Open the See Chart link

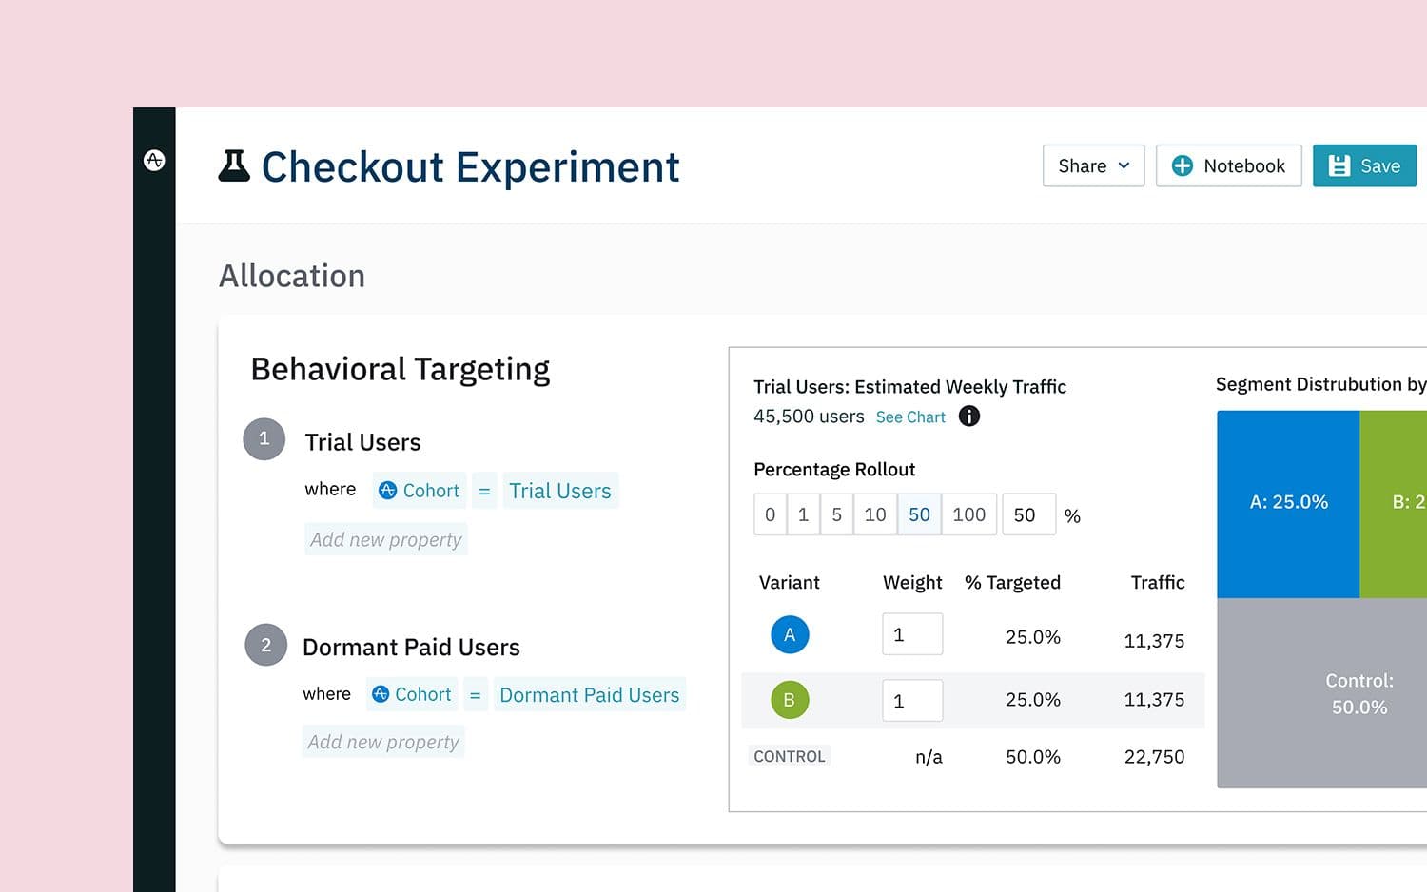point(910,417)
